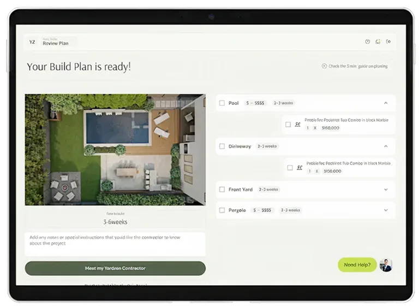Image resolution: width=419 pixels, height=306 pixels.
Task: Click the item icon in Driveway's PebbleTec row
Action: point(300,168)
